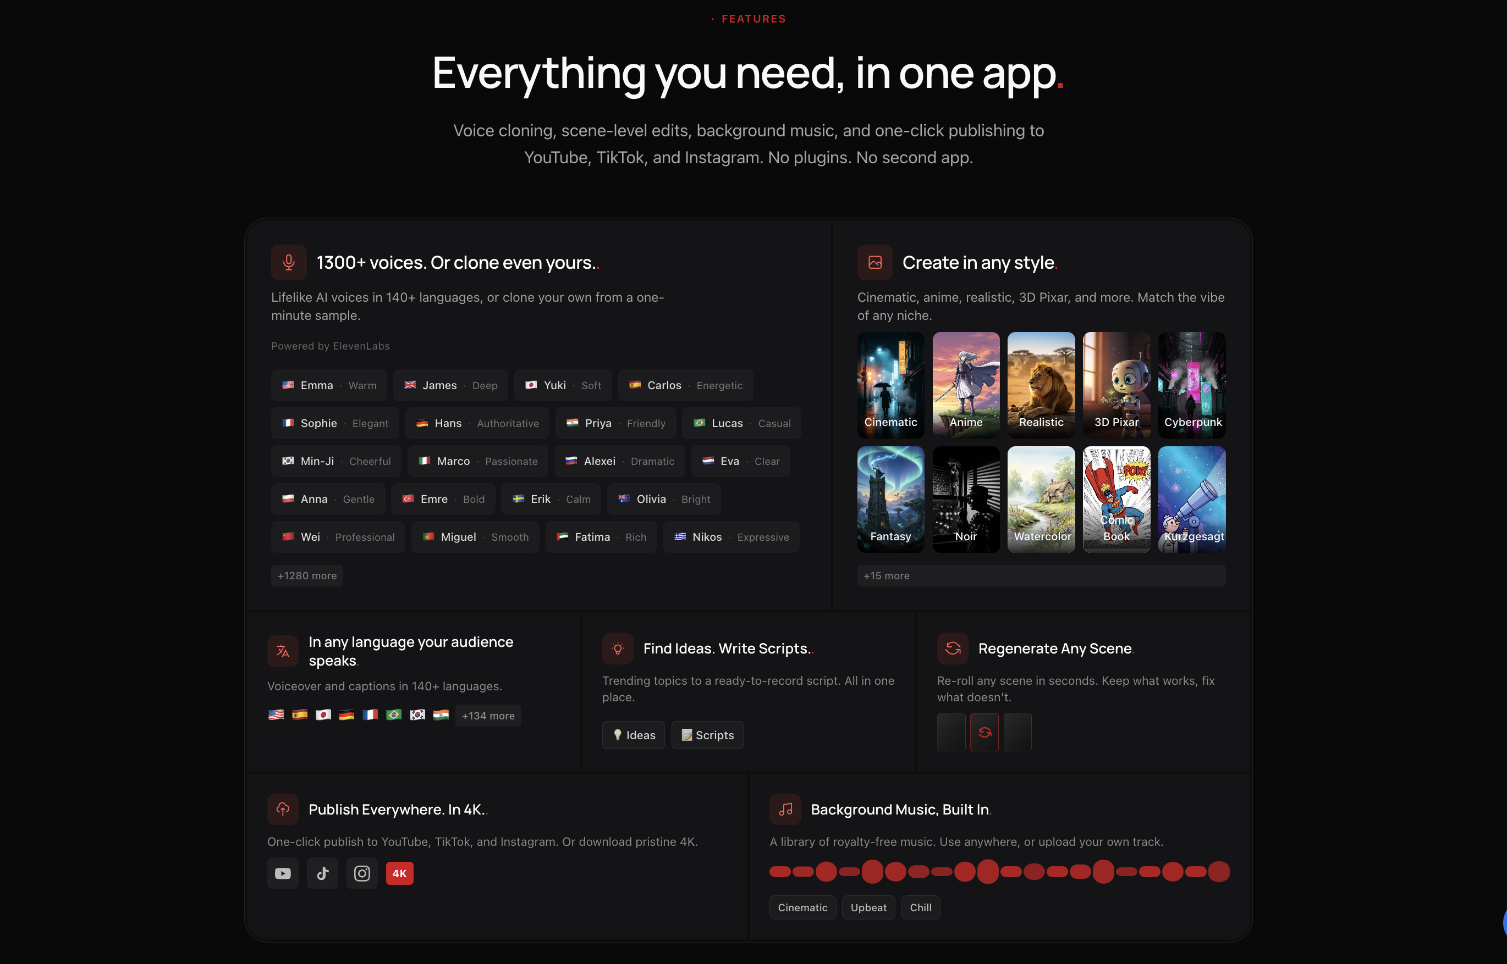Click the TikTok icon
The image size is (1507, 964).
[x=322, y=873]
